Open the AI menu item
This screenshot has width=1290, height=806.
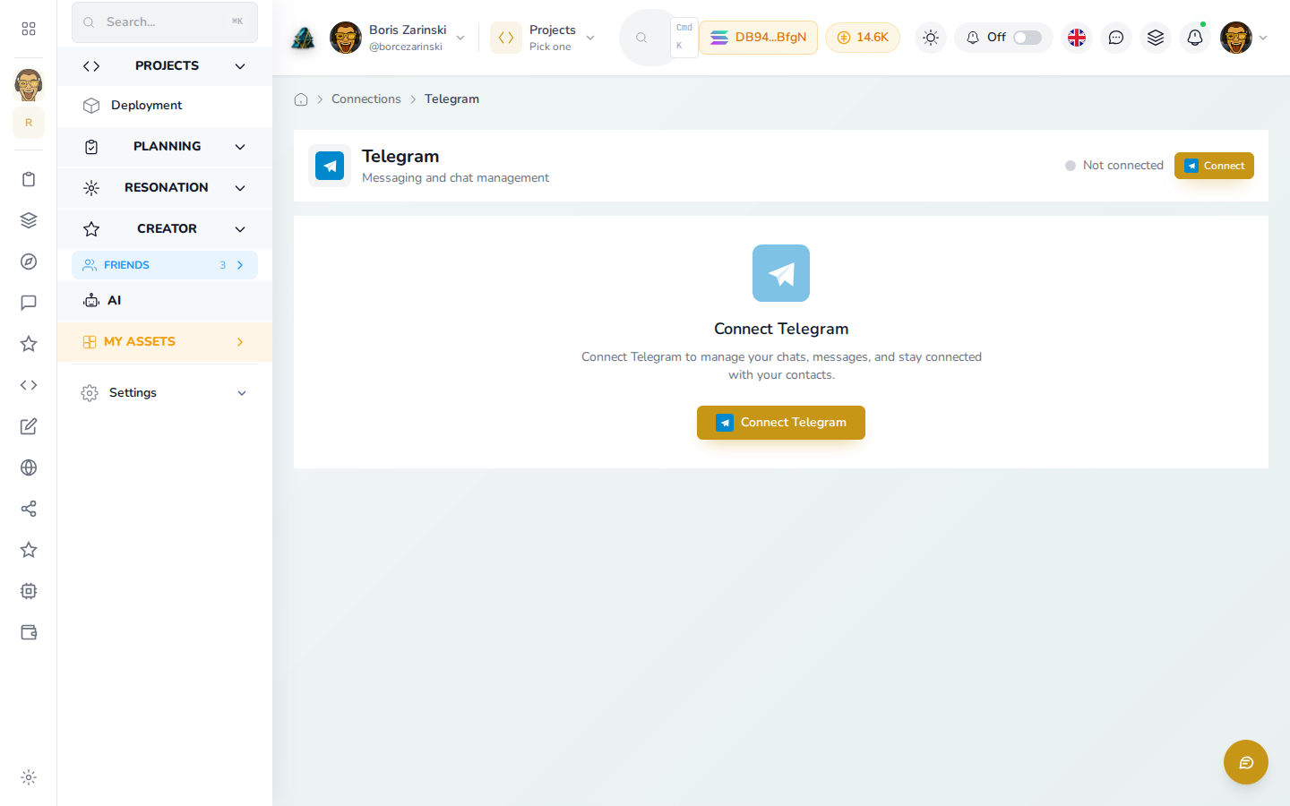(165, 301)
